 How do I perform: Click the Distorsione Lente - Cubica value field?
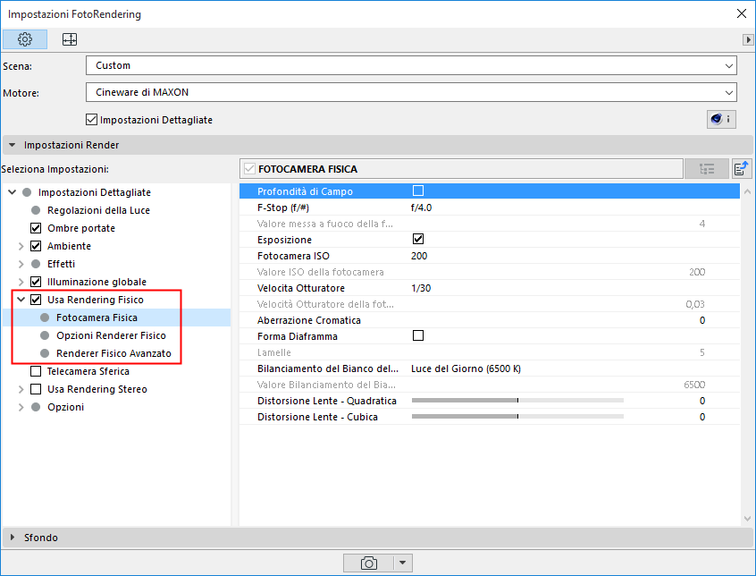click(702, 417)
